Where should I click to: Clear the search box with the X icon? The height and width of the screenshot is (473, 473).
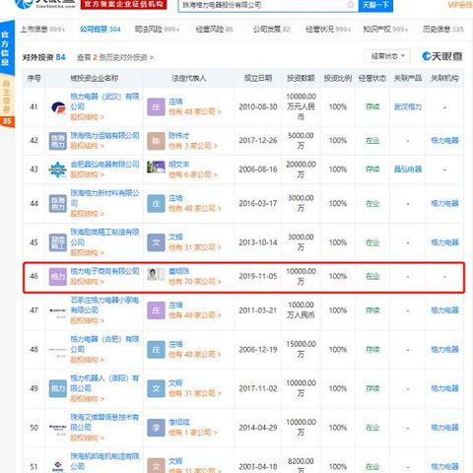[351, 5]
